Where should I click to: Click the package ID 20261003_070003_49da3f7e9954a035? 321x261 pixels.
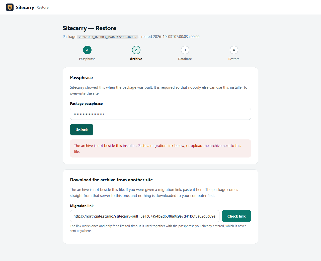click(x=108, y=37)
